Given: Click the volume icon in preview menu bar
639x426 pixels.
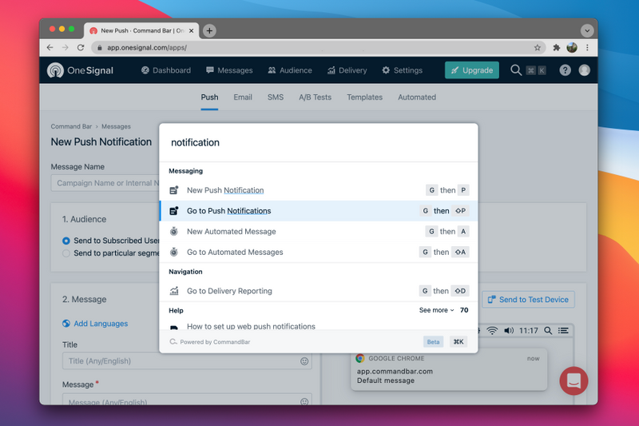Looking at the screenshot, I should click(x=509, y=331).
